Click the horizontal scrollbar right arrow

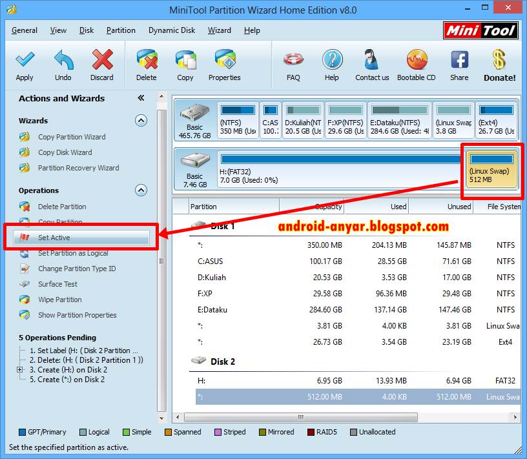coord(515,417)
